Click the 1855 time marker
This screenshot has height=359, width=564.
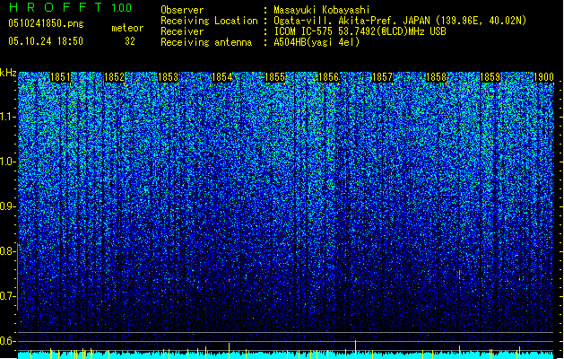pos(274,77)
